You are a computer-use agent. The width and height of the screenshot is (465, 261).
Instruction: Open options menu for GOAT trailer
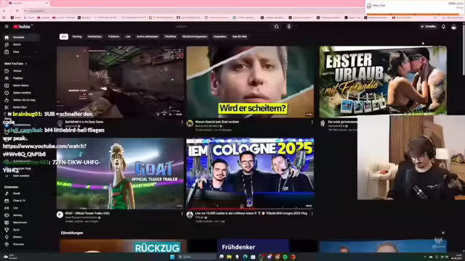(182, 213)
